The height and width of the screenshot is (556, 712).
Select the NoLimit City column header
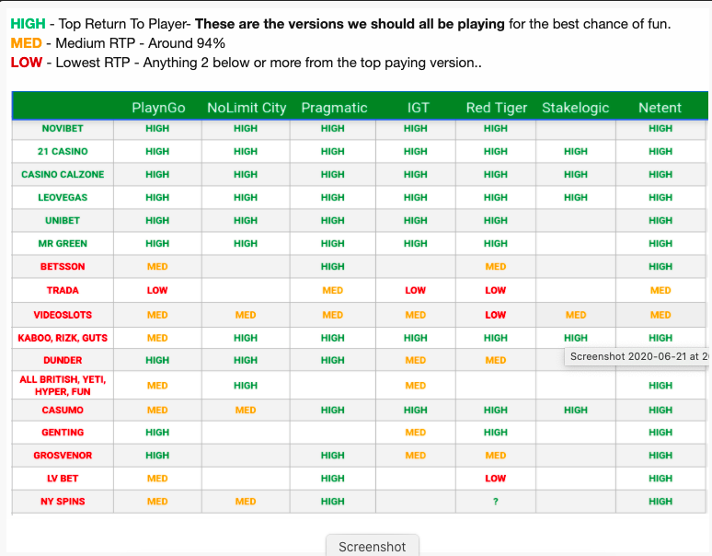coord(247,108)
